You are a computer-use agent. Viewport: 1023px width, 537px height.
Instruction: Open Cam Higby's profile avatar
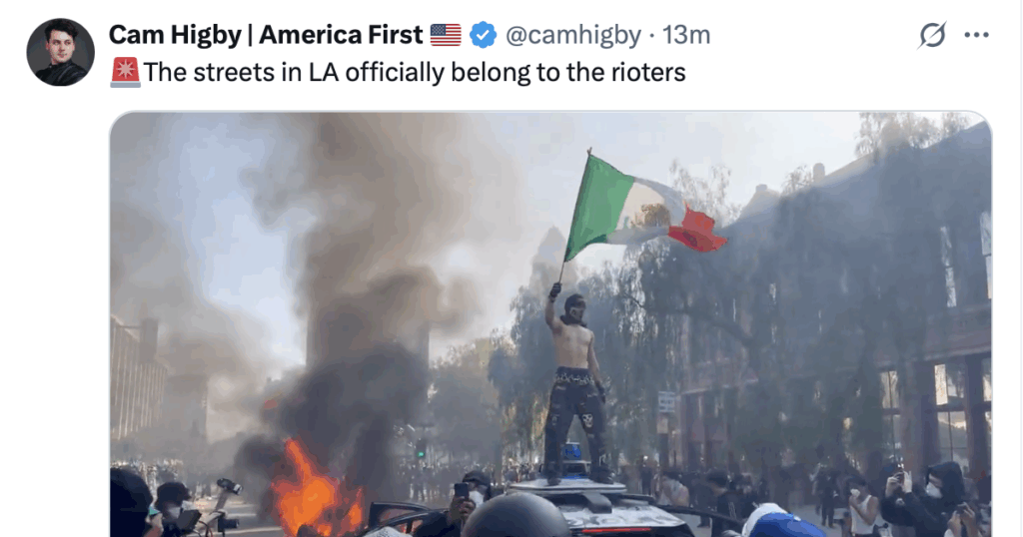tap(60, 52)
